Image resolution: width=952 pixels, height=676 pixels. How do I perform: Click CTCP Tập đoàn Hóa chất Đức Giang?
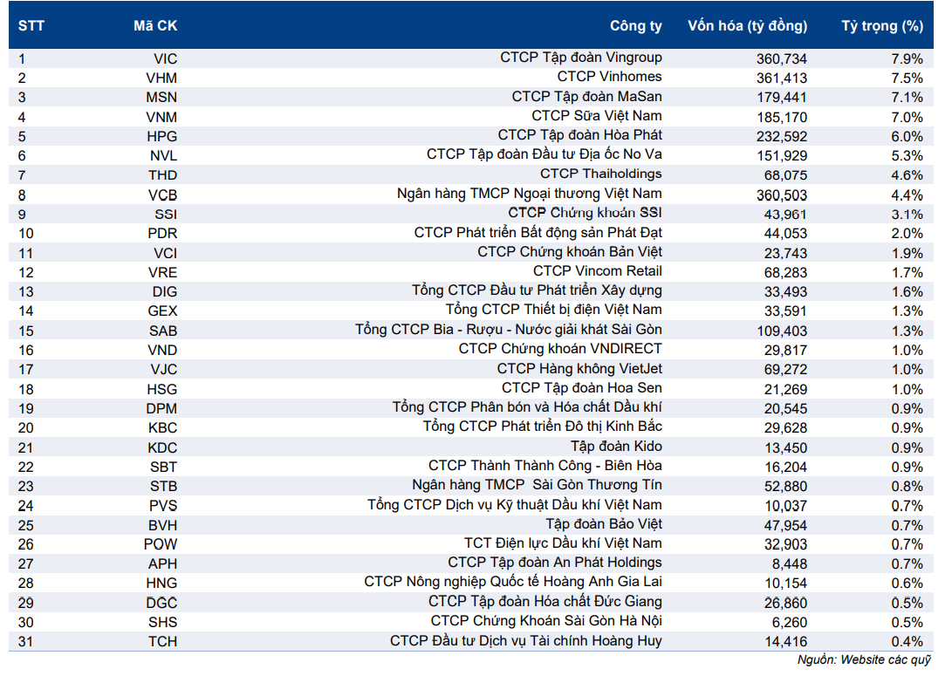point(545,602)
